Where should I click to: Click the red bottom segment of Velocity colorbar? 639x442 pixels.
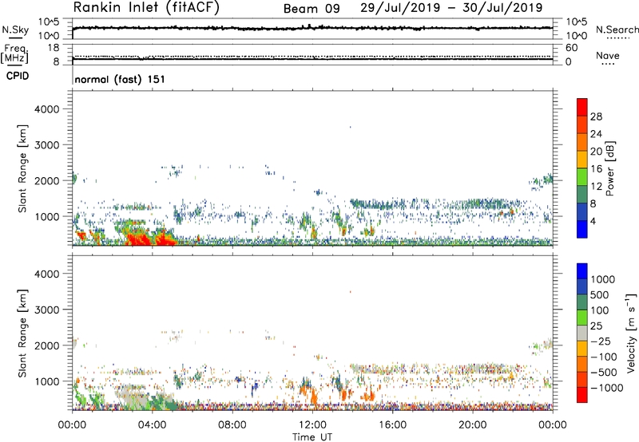point(582,395)
